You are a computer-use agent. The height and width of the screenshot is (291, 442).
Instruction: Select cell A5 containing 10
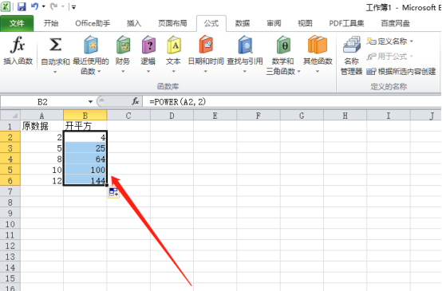41,170
